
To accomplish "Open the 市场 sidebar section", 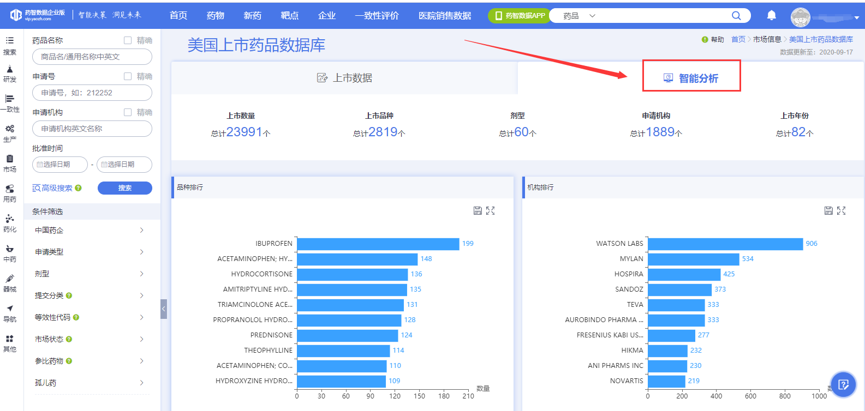I will tap(10, 164).
